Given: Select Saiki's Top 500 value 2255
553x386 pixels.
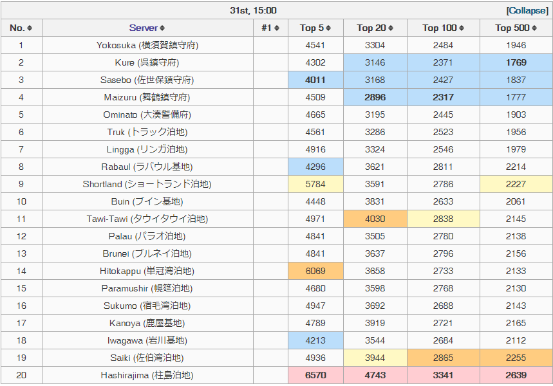Looking at the screenshot, I should tap(516, 358).
